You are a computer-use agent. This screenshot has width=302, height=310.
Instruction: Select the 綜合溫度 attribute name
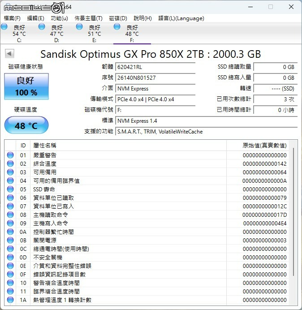pyautogui.click(x=45, y=164)
